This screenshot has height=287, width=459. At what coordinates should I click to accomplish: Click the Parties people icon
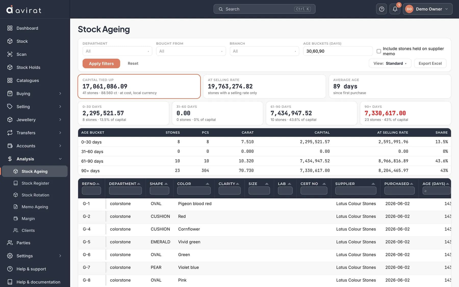click(x=10, y=243)
